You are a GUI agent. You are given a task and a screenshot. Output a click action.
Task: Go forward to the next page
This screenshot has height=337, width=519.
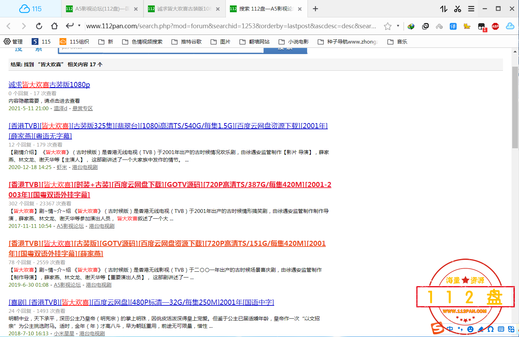tap(23, 26)
